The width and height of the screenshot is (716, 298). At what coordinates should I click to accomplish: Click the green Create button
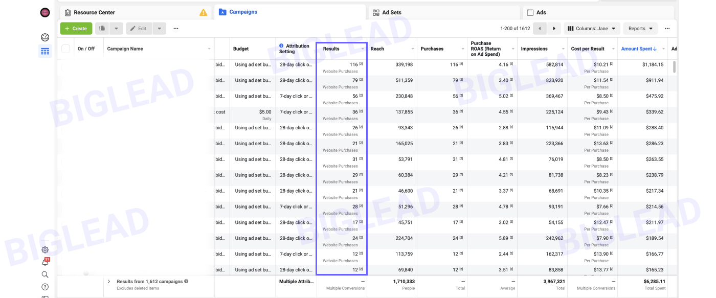(x=76, y=29)
